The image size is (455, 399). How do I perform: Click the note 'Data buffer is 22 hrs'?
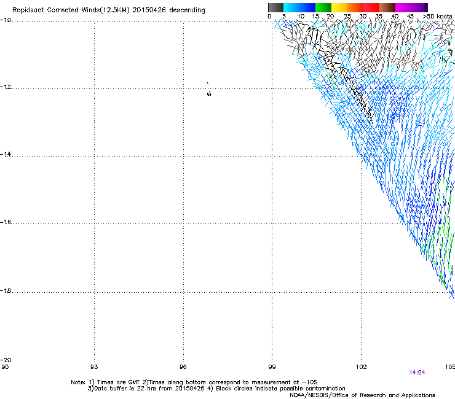pos(125,389)
